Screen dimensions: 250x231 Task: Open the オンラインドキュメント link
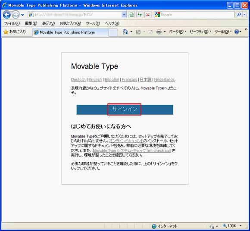[x=126, y=141]
